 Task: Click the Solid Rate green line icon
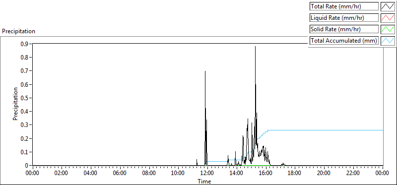tap(388, 29)
